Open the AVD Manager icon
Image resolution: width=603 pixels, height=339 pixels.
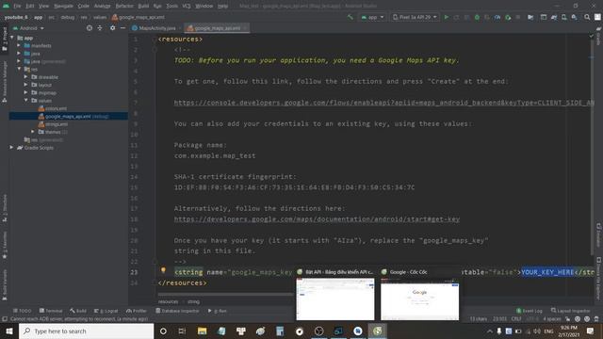563,17
